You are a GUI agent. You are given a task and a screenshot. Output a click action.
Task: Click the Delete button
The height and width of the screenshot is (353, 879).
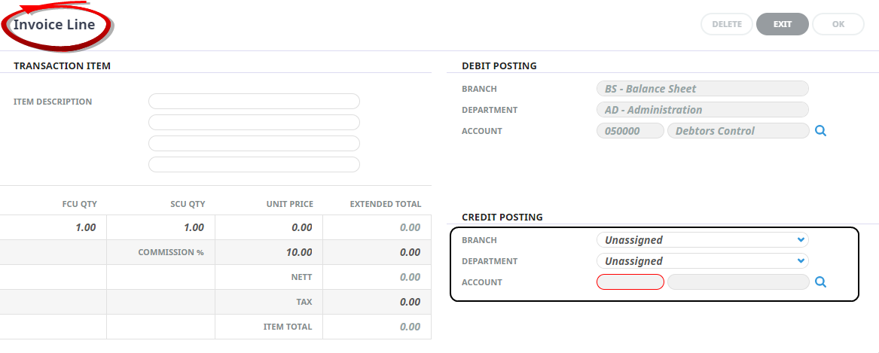pyautogui.click(x=727, y=24)
